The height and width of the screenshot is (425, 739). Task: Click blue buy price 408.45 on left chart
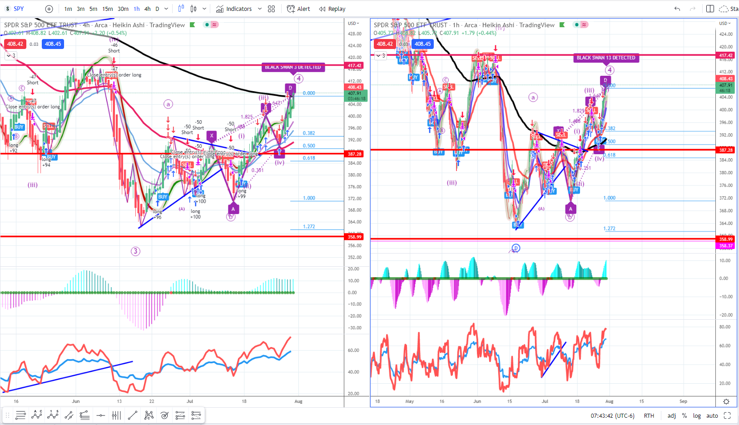point(53,44)
